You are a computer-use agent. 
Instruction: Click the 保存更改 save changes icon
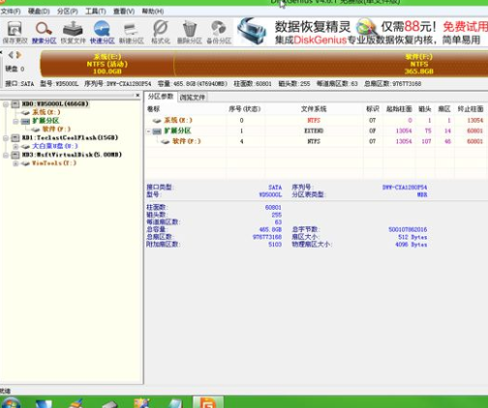click(15, 32)
